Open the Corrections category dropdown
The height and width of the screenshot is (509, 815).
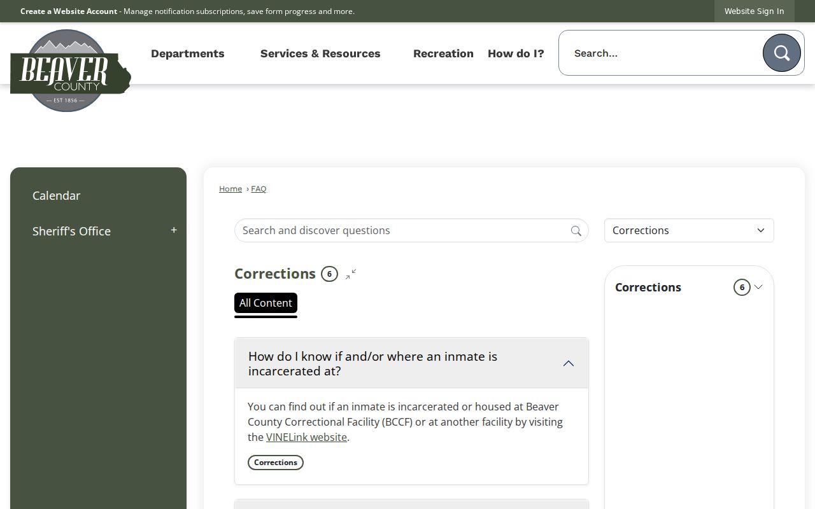tap(689, 230)
